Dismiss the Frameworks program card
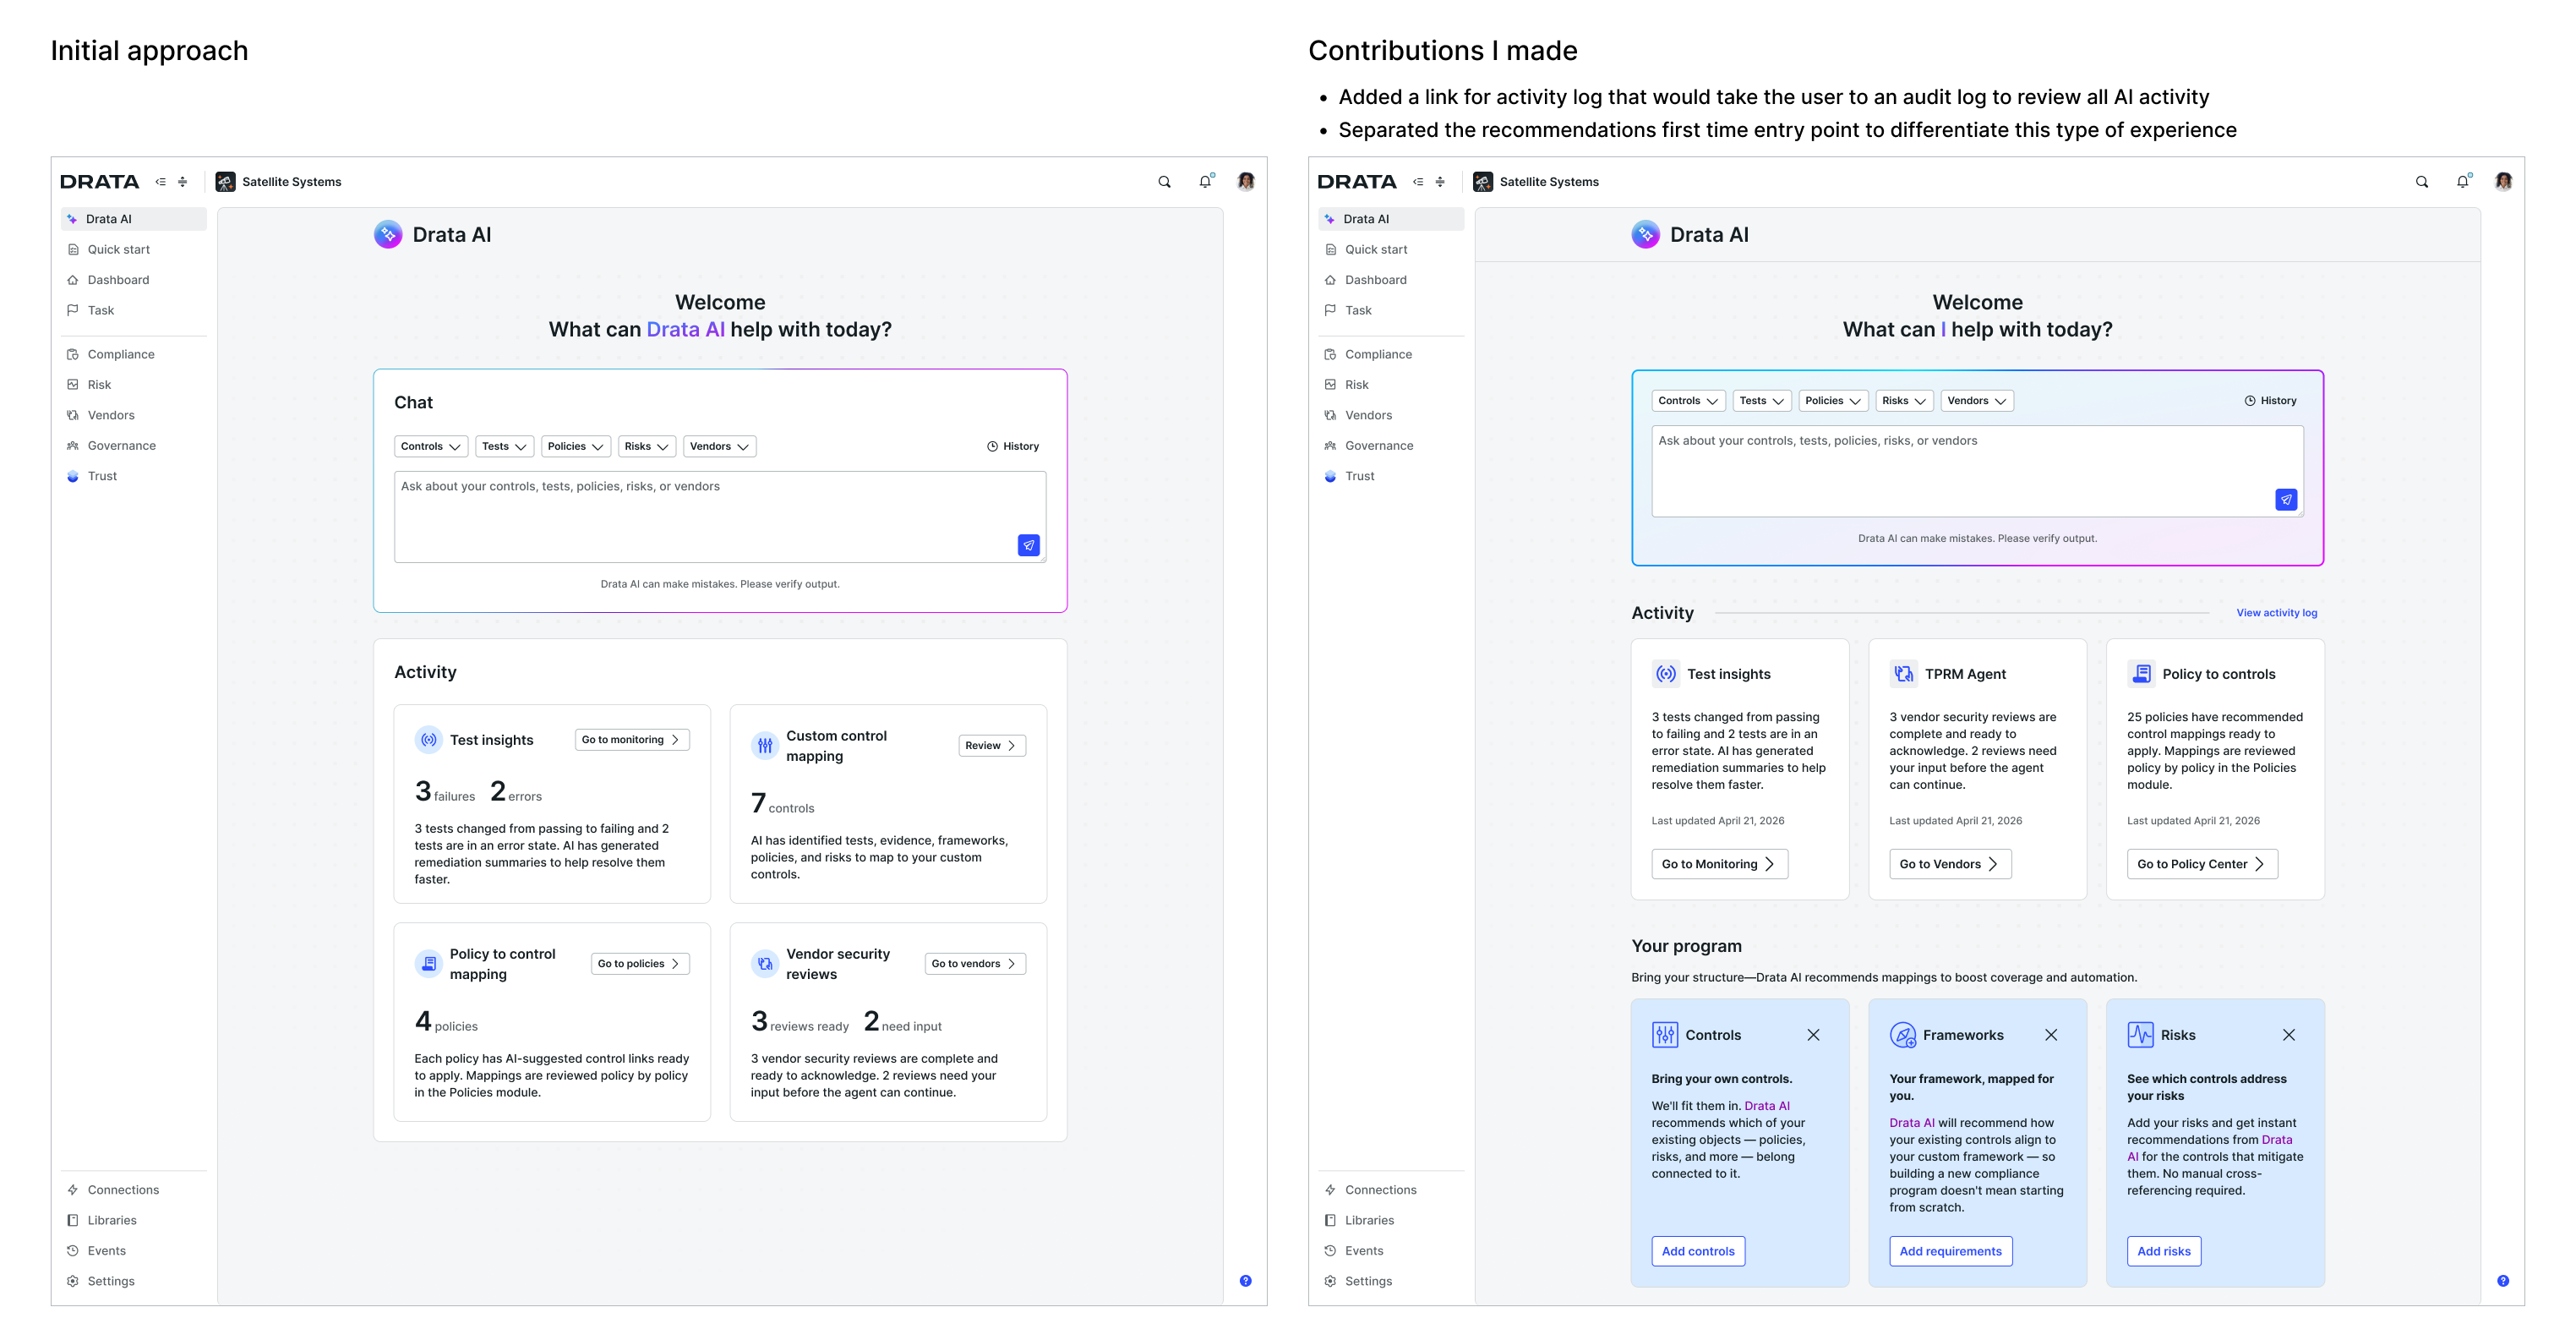2576x1340 pixels. [2051, 1035]
